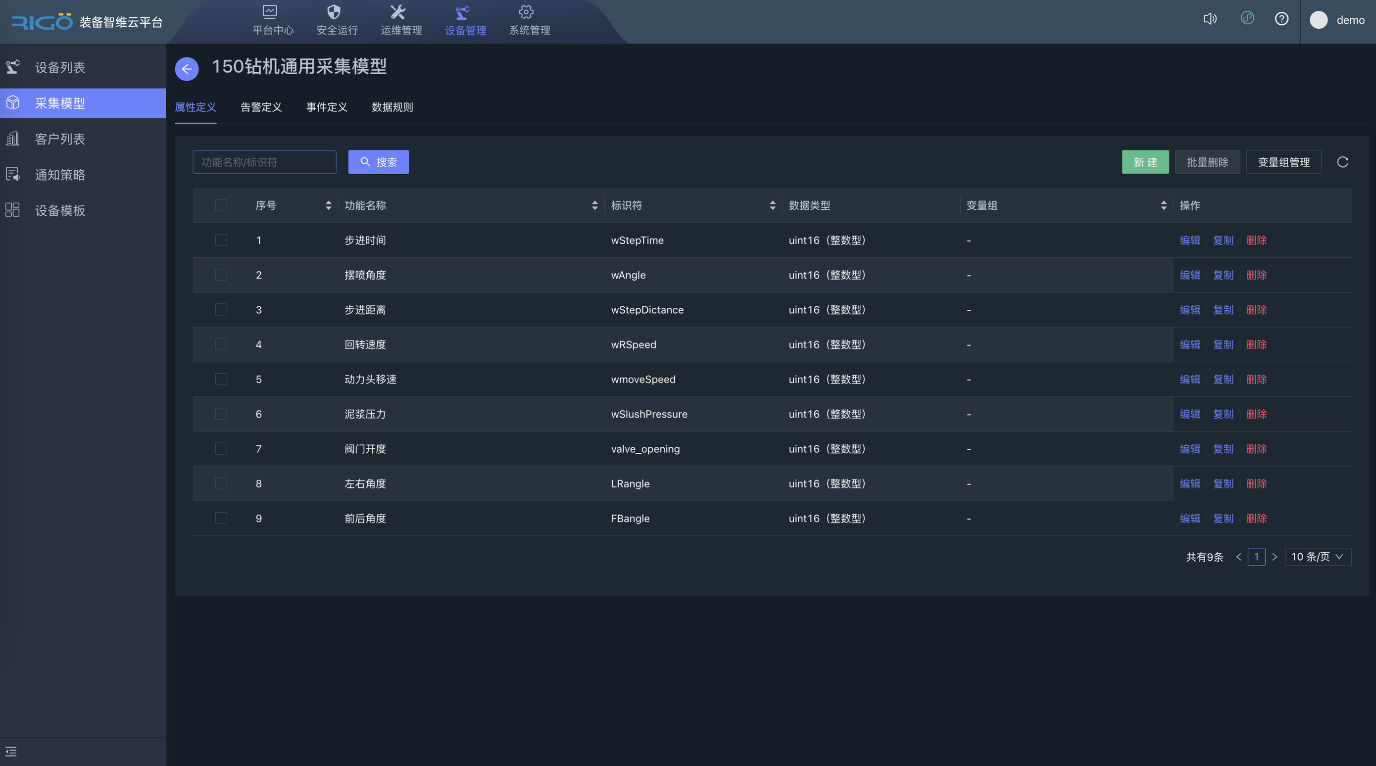The width and height of the screenshot is (1376, 766).
Task: Sort the table by the 序号 column arrows
Action: [x=328, y=206]
